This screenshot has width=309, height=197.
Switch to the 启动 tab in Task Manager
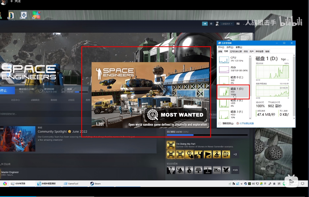coord(246,51)
